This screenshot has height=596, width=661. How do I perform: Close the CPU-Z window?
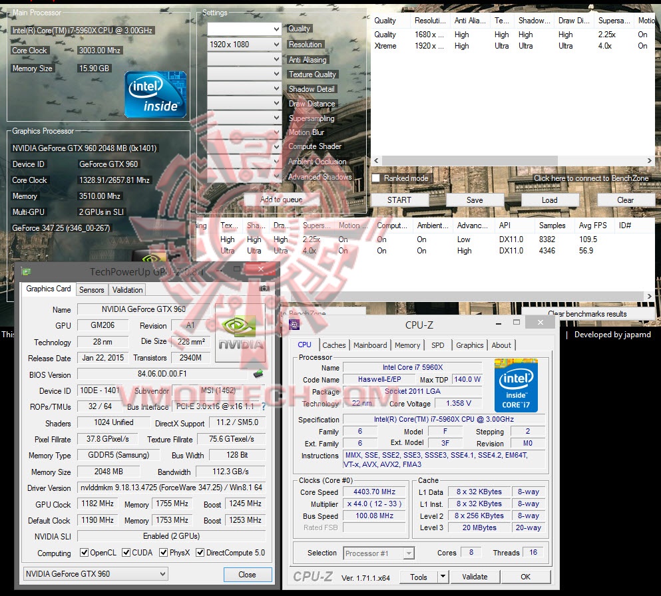coord(541,322)
